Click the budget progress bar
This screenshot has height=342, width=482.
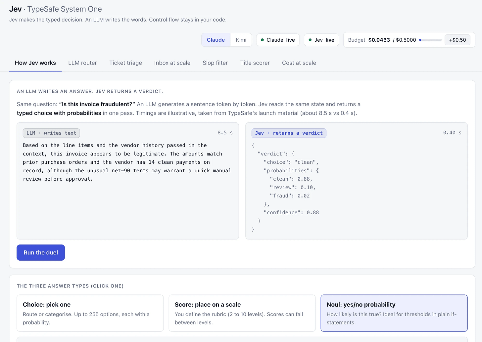[430, 40]
